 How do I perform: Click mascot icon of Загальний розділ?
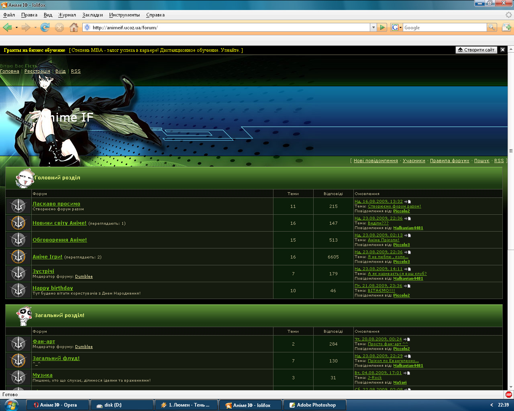click(24, 316)
